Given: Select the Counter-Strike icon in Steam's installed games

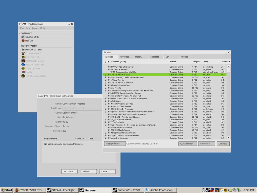Looking at the screenshot, I should point(23,37).
